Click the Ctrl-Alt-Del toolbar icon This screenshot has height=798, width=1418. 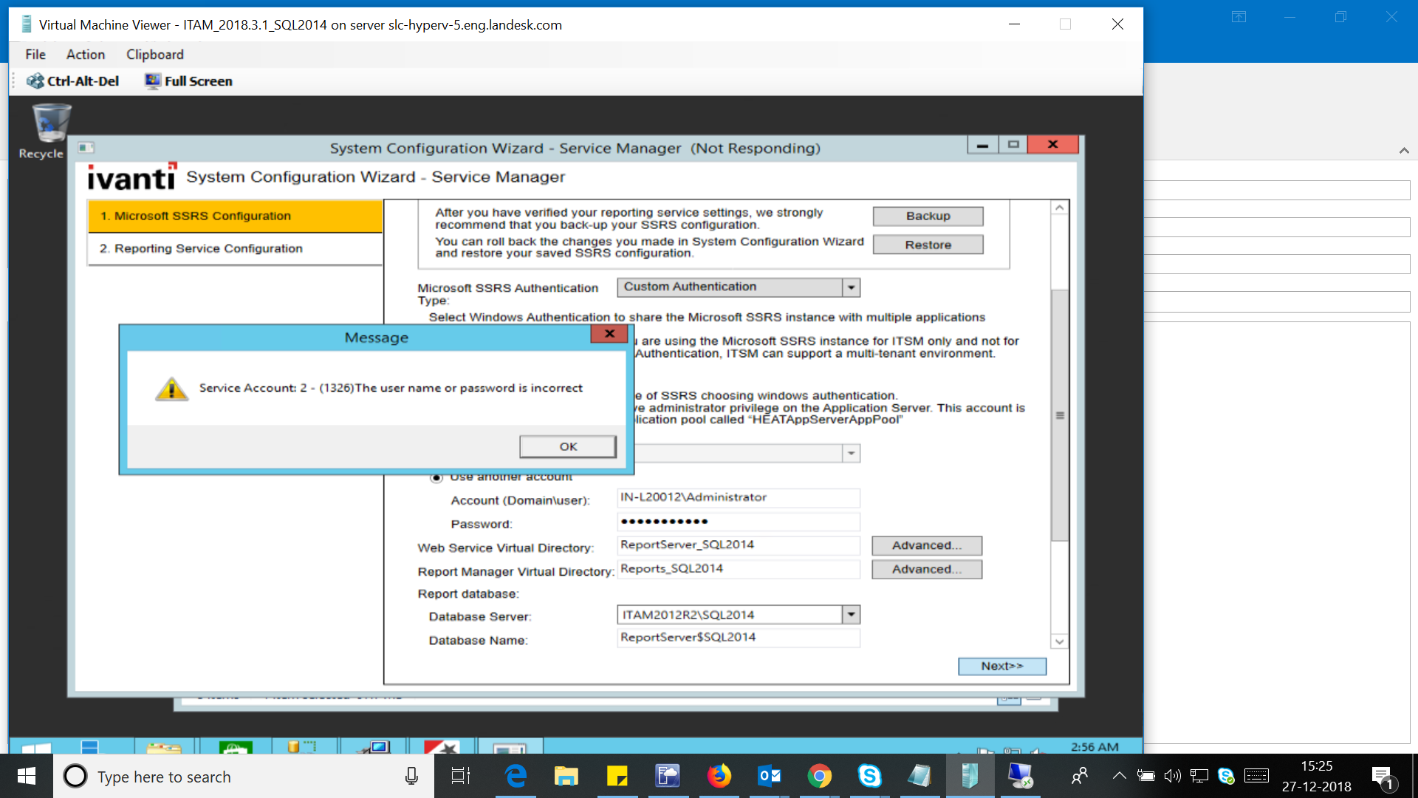[35, 81]
